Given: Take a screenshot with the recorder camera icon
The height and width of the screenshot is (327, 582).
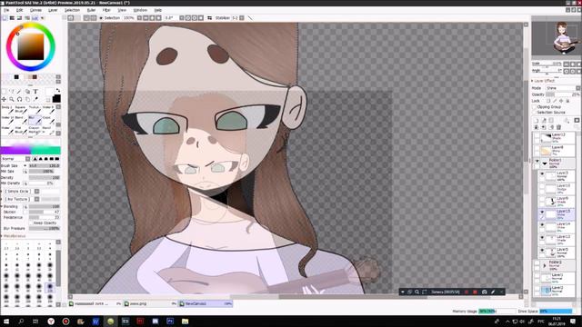Looking at the screenshot, I should pos(484,292).
